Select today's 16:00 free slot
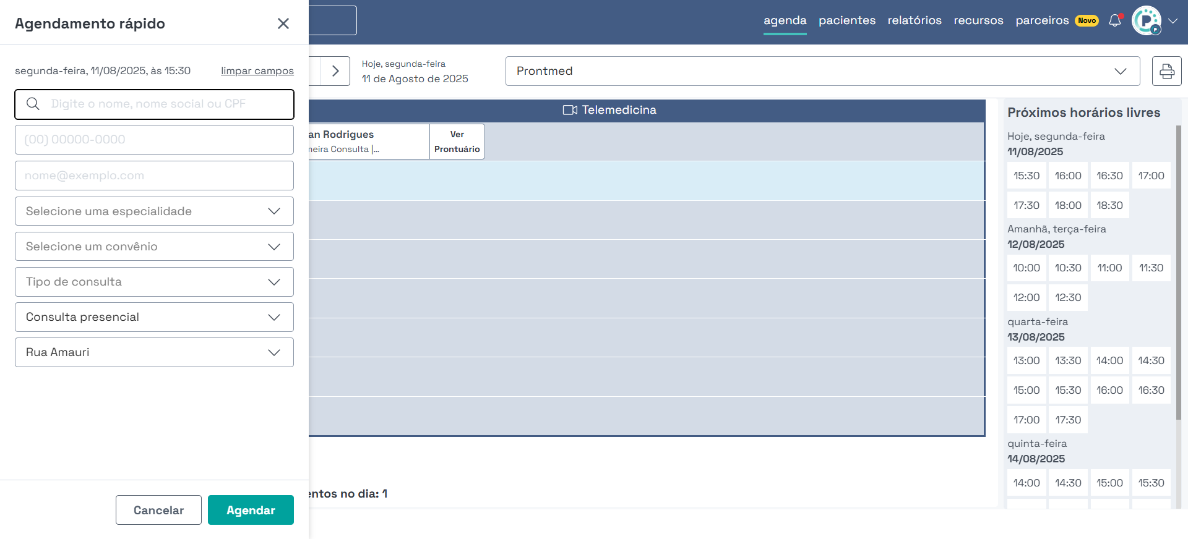Image resolution: width=1188 pixels, height=539 pixels. (x=1068, y=176)
